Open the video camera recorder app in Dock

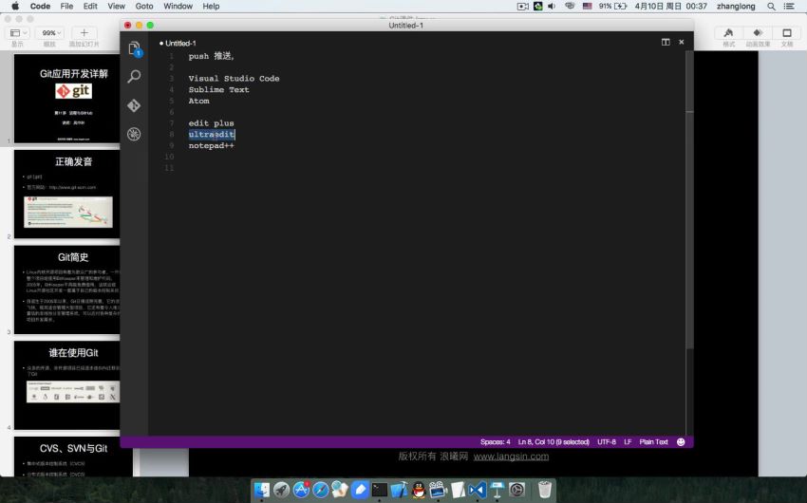pos(438,490)
